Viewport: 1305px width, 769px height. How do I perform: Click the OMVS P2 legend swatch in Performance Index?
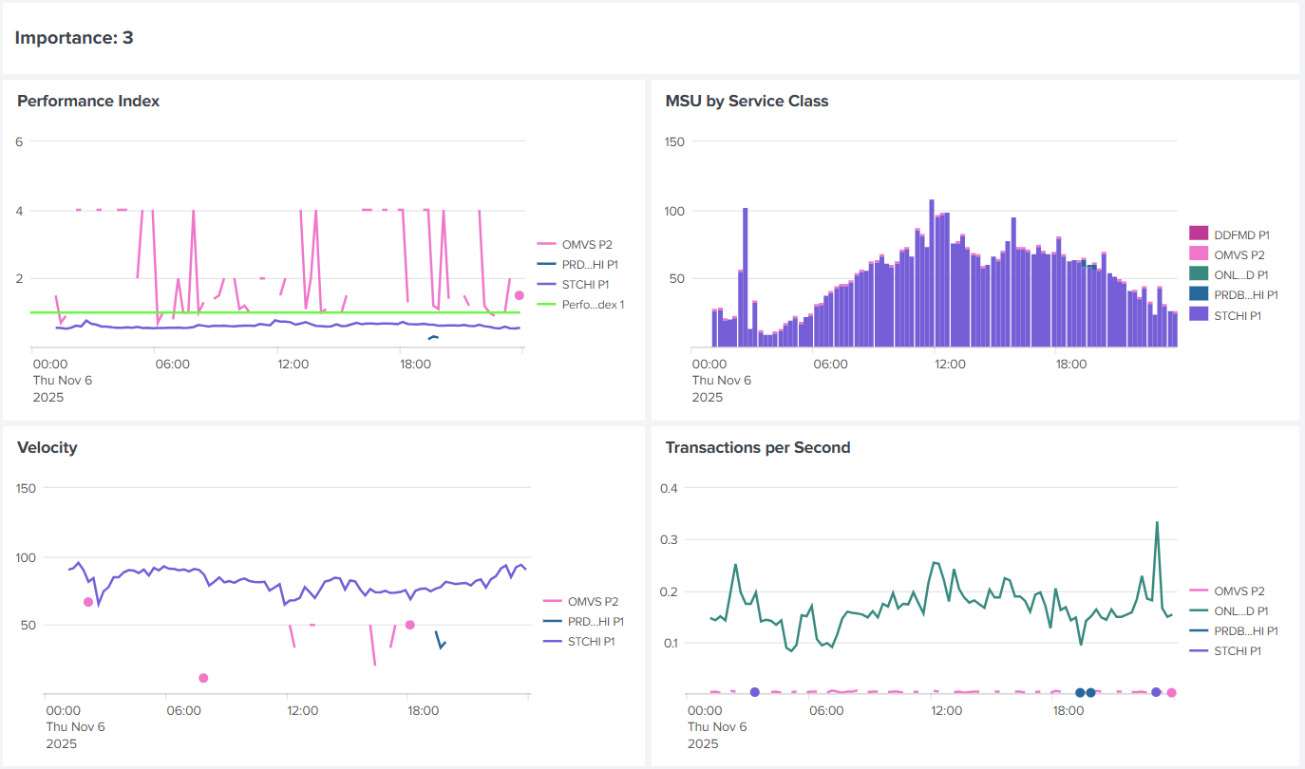[547, 245]
